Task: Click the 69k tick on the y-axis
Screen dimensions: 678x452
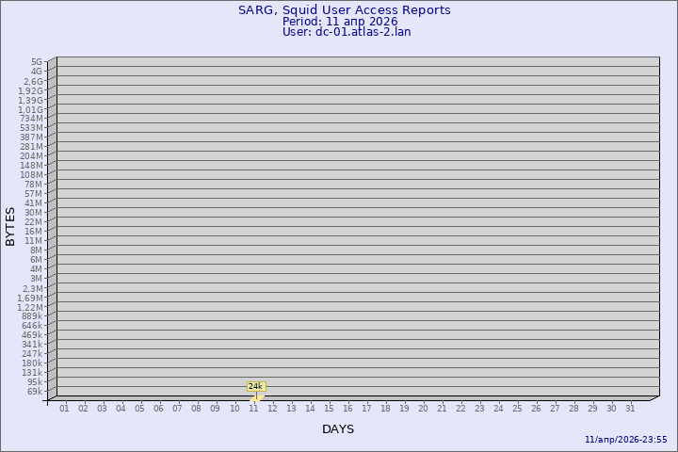Action: pyautogui.click(x=34, y=392)
